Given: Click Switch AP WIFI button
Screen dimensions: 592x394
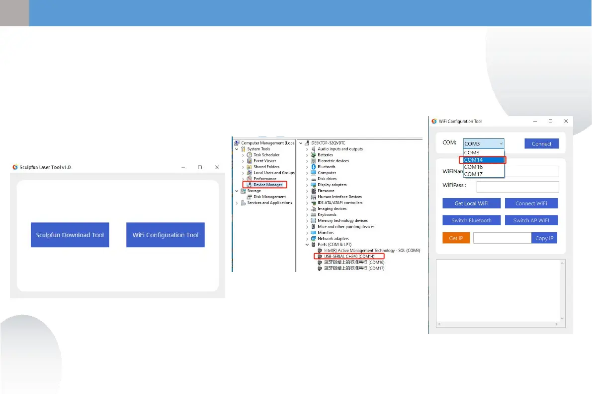Looking at the screenshot, I should [x=531, y=220].
